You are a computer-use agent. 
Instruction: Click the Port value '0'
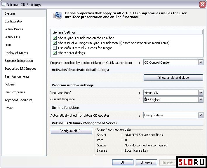point(126,140)
